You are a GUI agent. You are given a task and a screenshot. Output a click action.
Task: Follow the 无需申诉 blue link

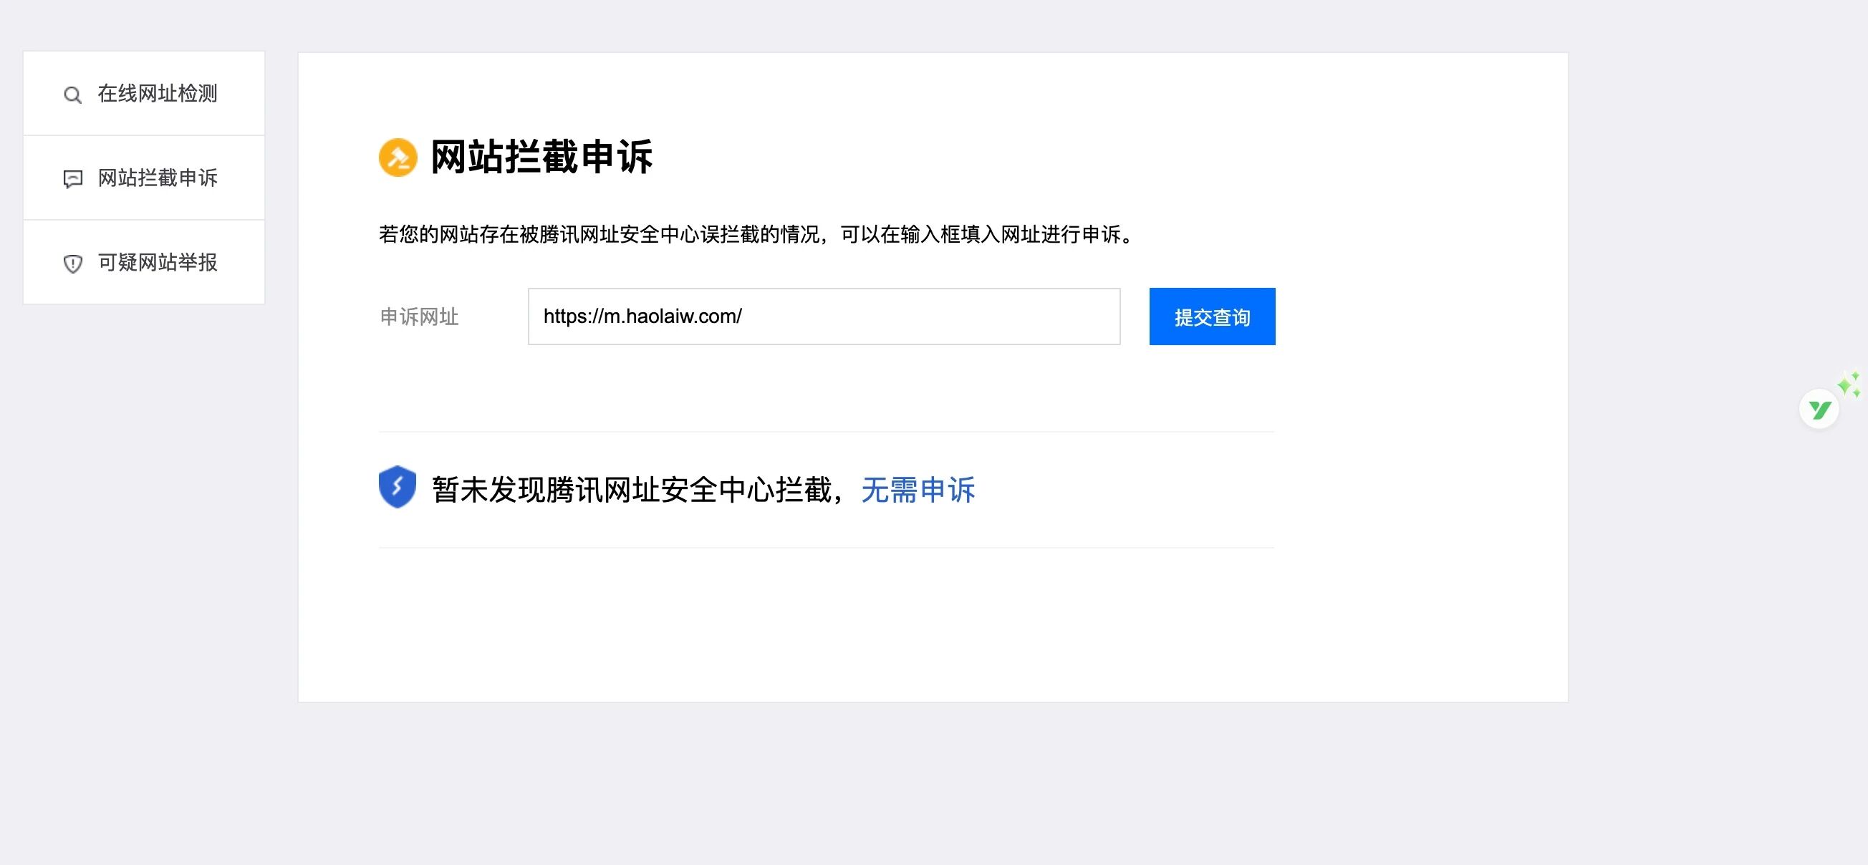[918, 490]
